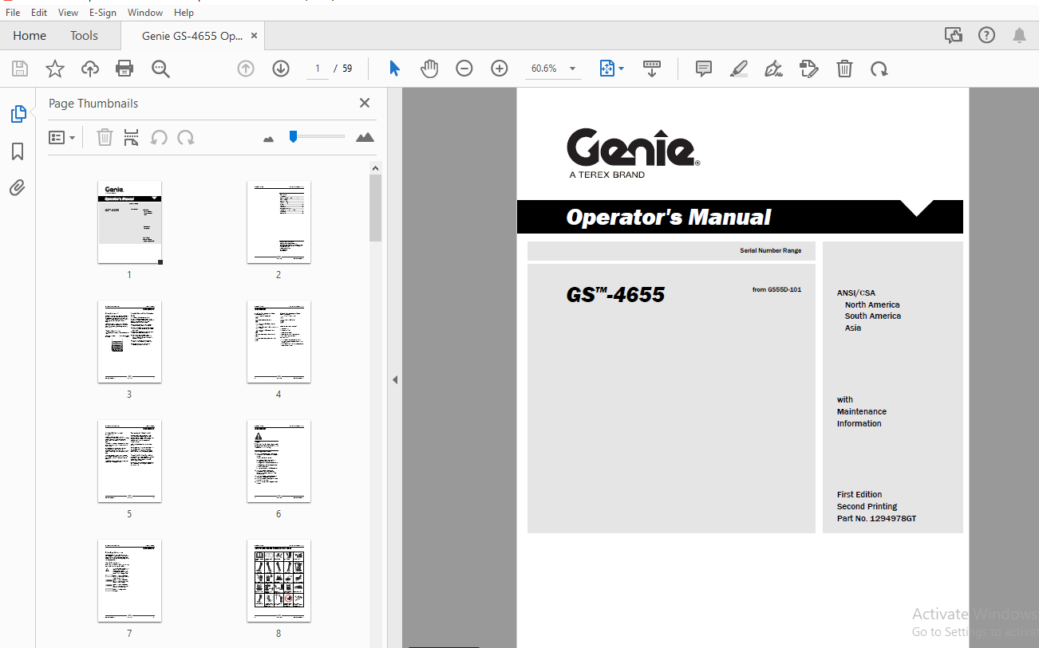Activate the selection arrow tool

pyautogui.click(x=394, y=69)
